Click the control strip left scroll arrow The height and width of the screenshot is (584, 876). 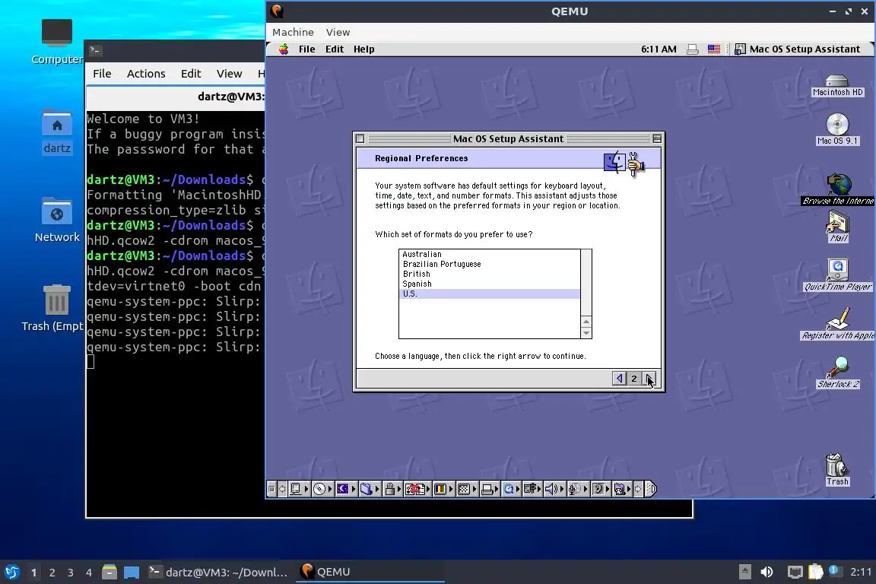coord(282,489)
